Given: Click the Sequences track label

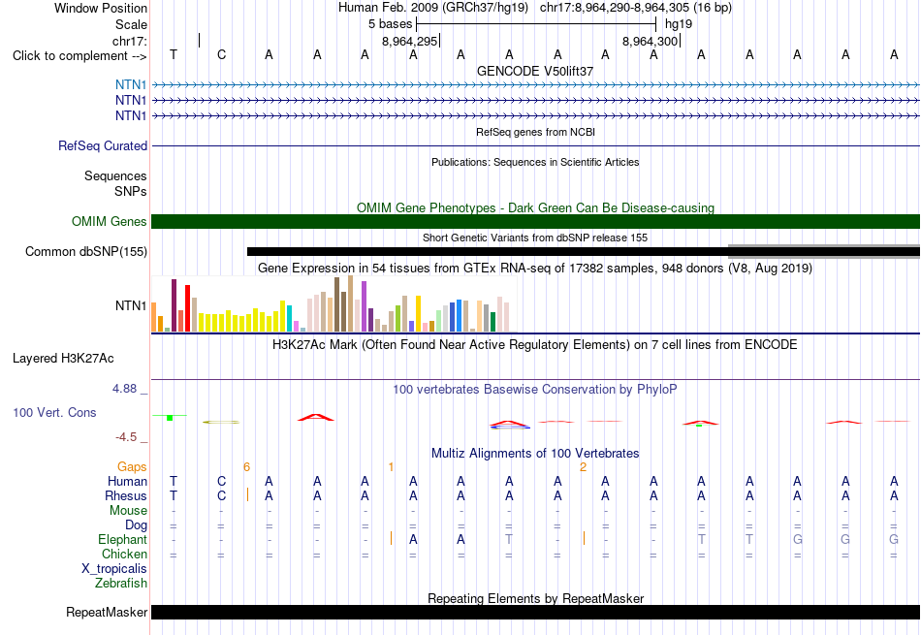Looking at the screenshot, I should 115,175.
